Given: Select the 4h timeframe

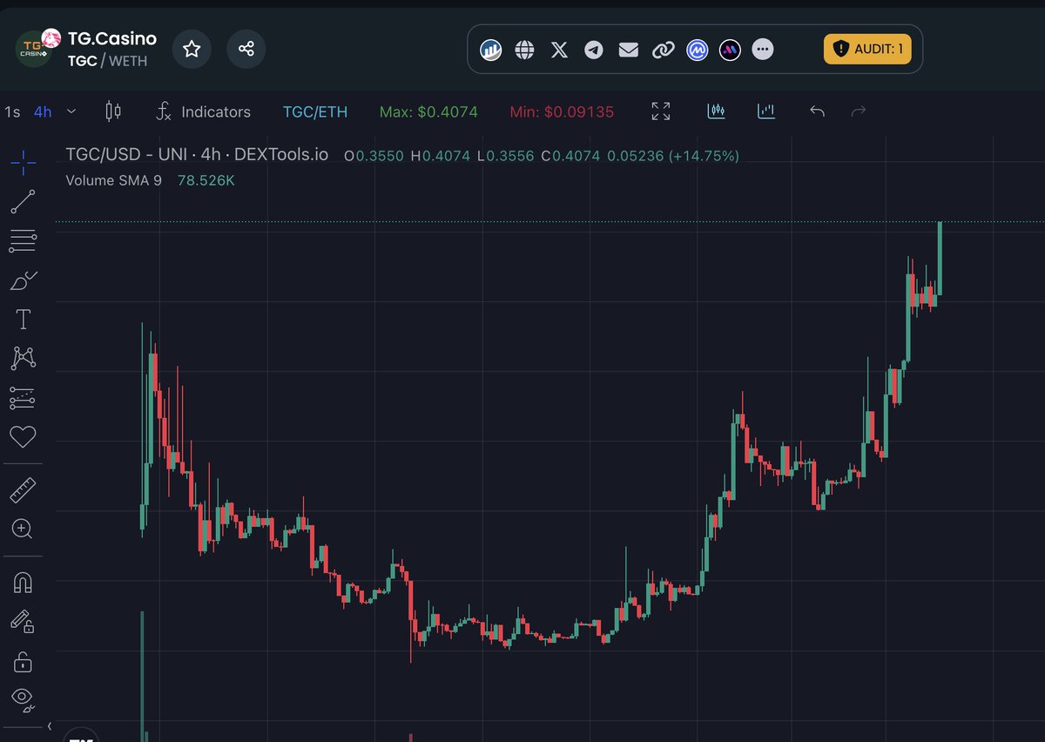Looking at the screenshot, I should click(43, 111).
